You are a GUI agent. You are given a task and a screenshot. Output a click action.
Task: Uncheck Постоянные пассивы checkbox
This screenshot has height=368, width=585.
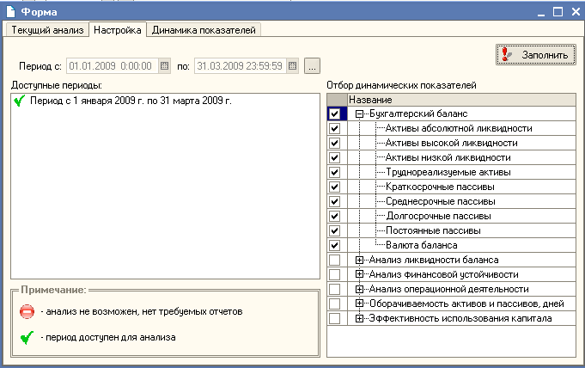point(335,230)
